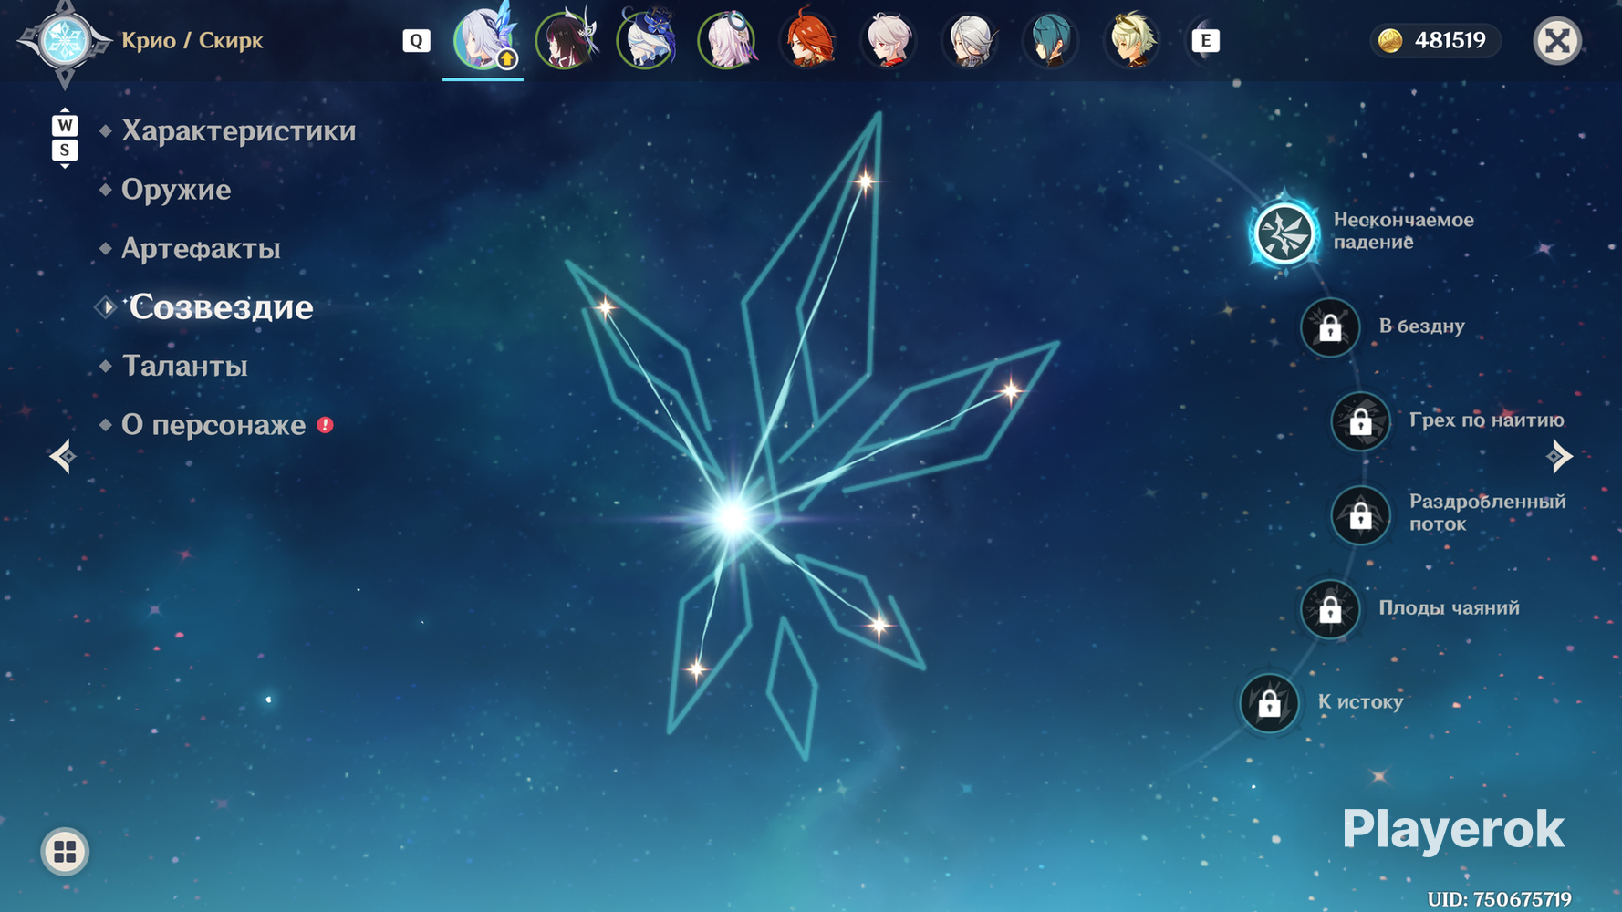The image size is (1622, 912).
Task: Click the Плоды чаяний label
Action: pyautogui.click(x=1449, y=608)
